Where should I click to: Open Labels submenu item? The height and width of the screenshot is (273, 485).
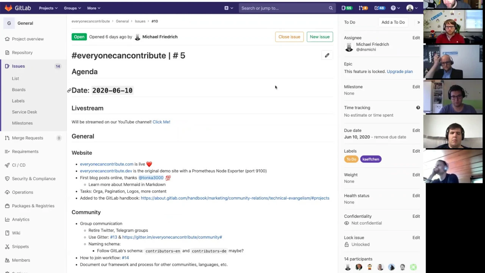click(x=18, y=101)
